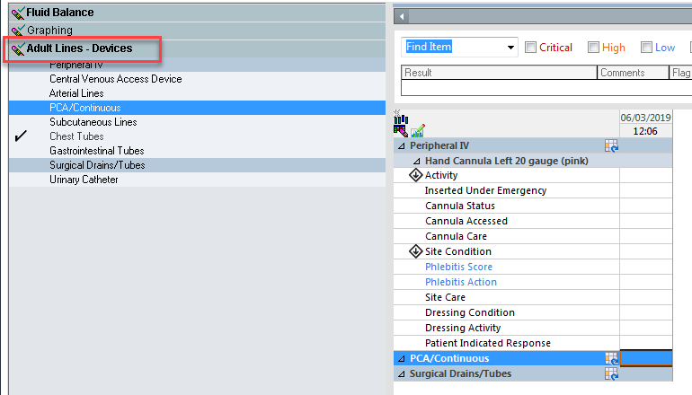Click the Adult Lines - Devices band icon

click(18, 48)
